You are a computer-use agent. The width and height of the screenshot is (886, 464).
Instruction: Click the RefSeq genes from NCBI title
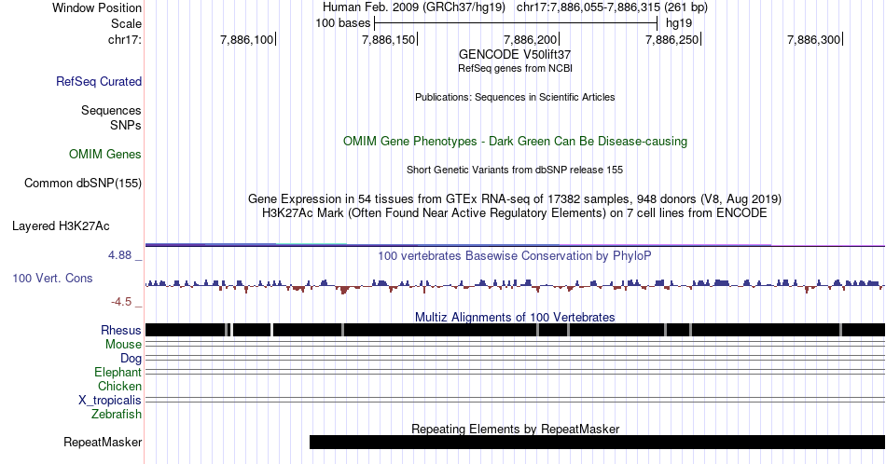click(x=515, y=68)
